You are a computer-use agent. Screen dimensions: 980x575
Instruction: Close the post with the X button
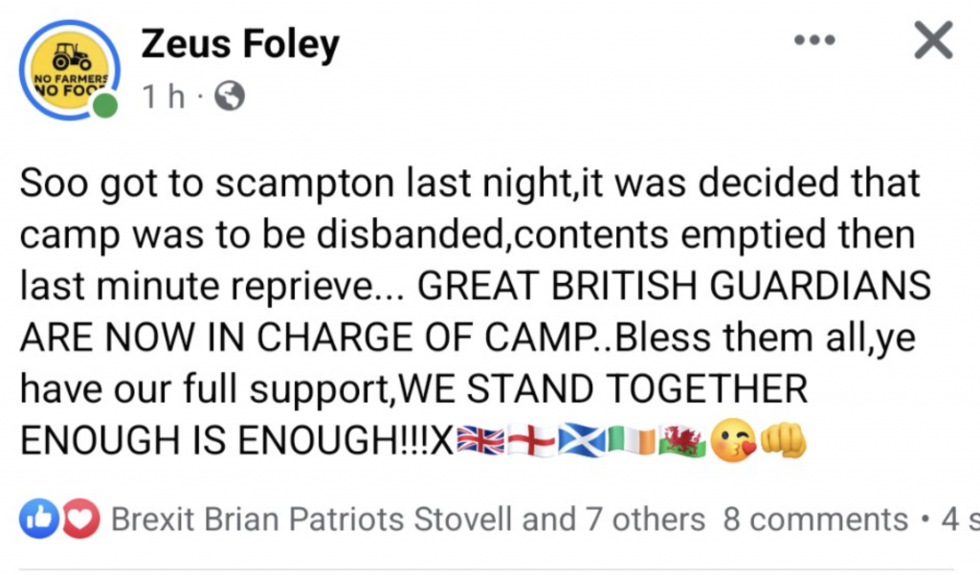pos(932,42)
